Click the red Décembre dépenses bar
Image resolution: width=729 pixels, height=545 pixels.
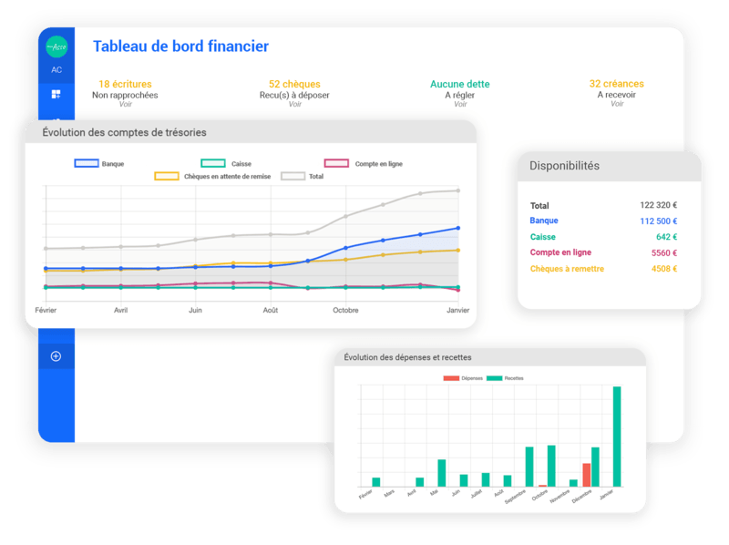pyautogui.click(x=587, y=475)
